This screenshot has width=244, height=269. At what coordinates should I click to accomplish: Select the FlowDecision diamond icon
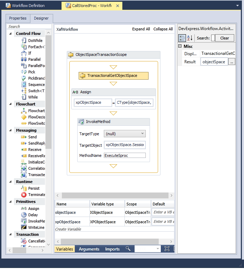(x=24, y=117)
